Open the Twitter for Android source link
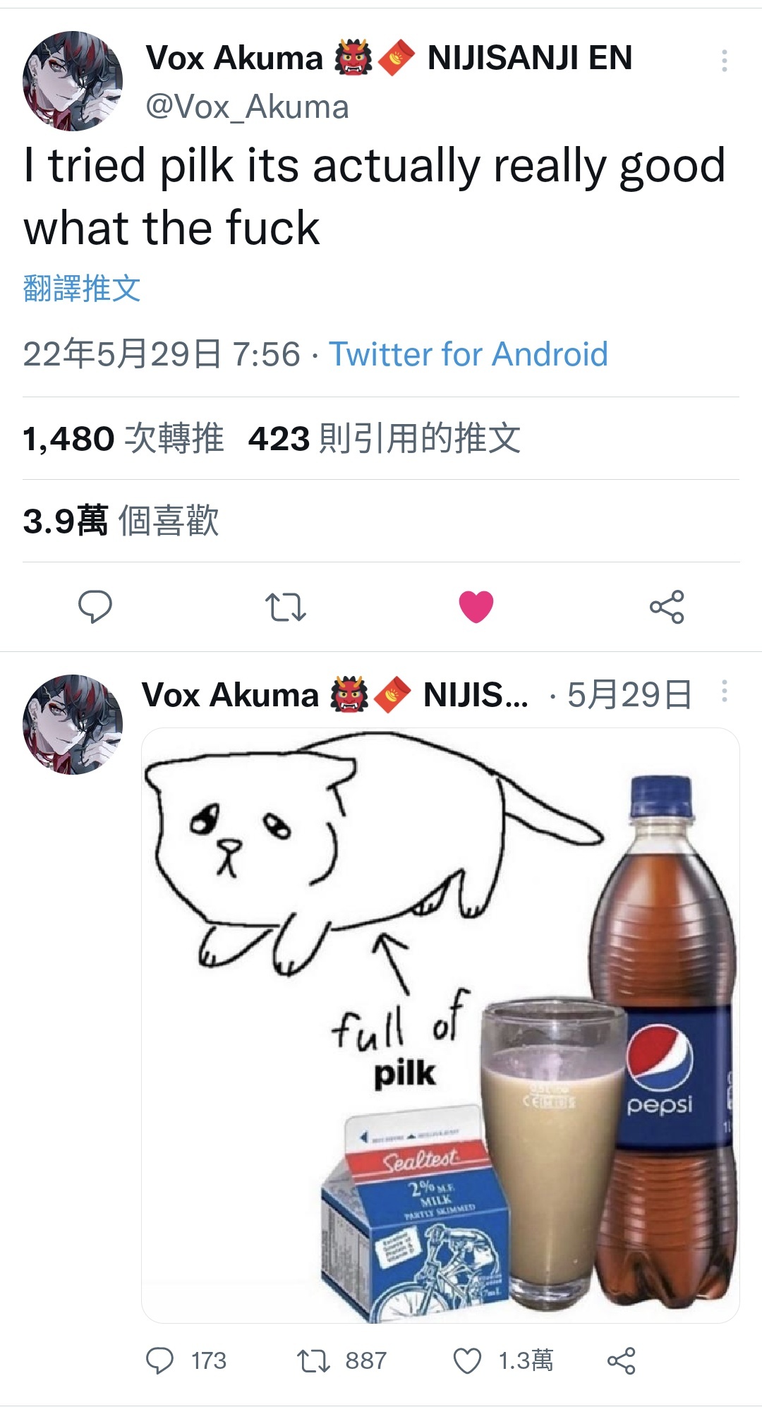Viewport: 762px width, 1407px height. coord(468,354)
